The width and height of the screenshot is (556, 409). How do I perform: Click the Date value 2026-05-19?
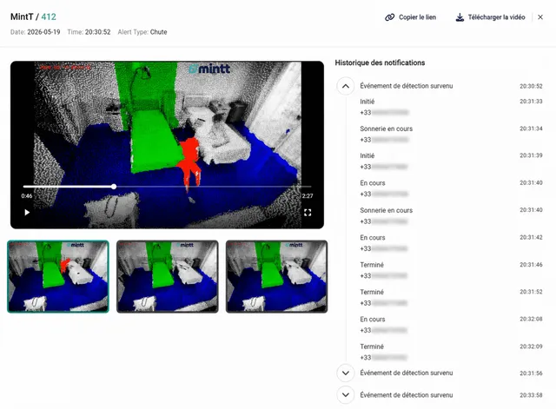43,32
